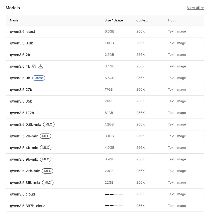This screenshot has height=219, width=210.
Task: Click the latest badge on qwen3.5:9b
Action: [39, 78]
